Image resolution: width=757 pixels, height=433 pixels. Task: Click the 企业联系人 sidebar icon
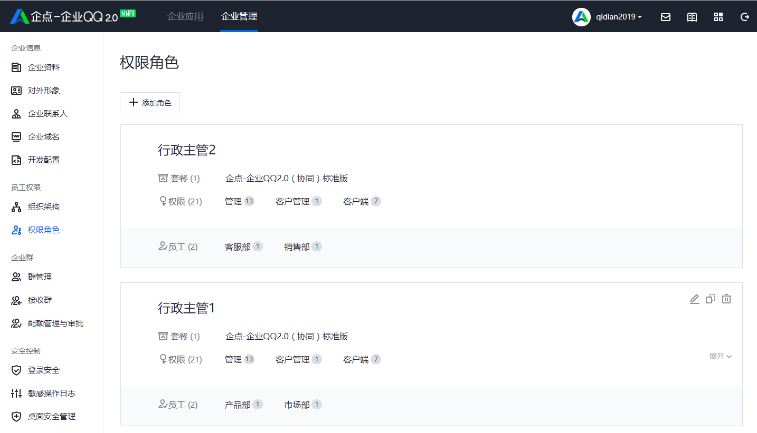(16, 114)
